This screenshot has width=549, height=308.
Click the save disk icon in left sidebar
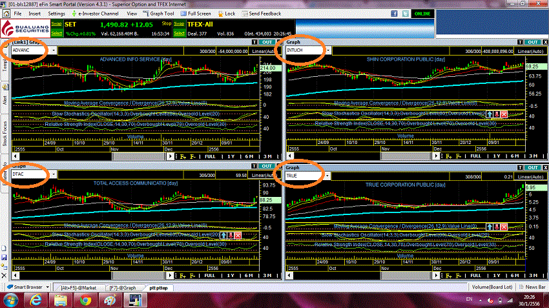(x=4, y=258)
